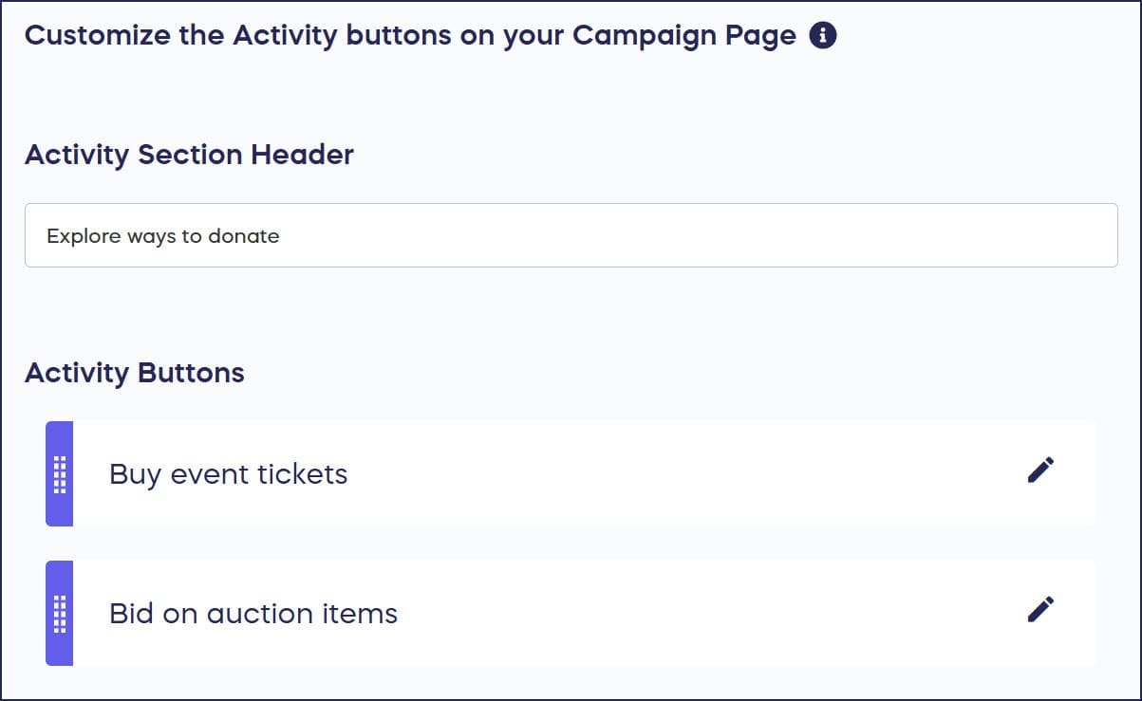The width and height of the screenshot is (1142, 701).
Task: Edit the Bid on auction items button
Action: 1040,609
